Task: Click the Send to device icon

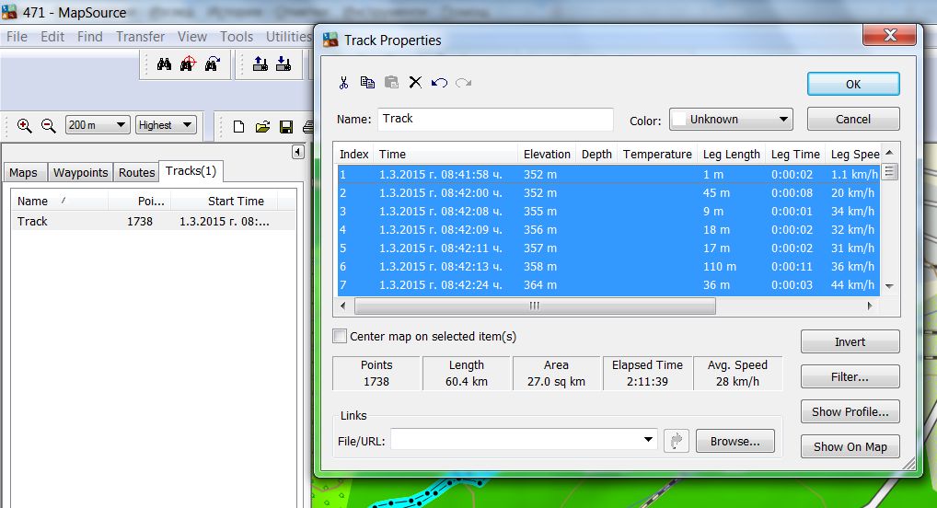Action: (x=260, y=63)
